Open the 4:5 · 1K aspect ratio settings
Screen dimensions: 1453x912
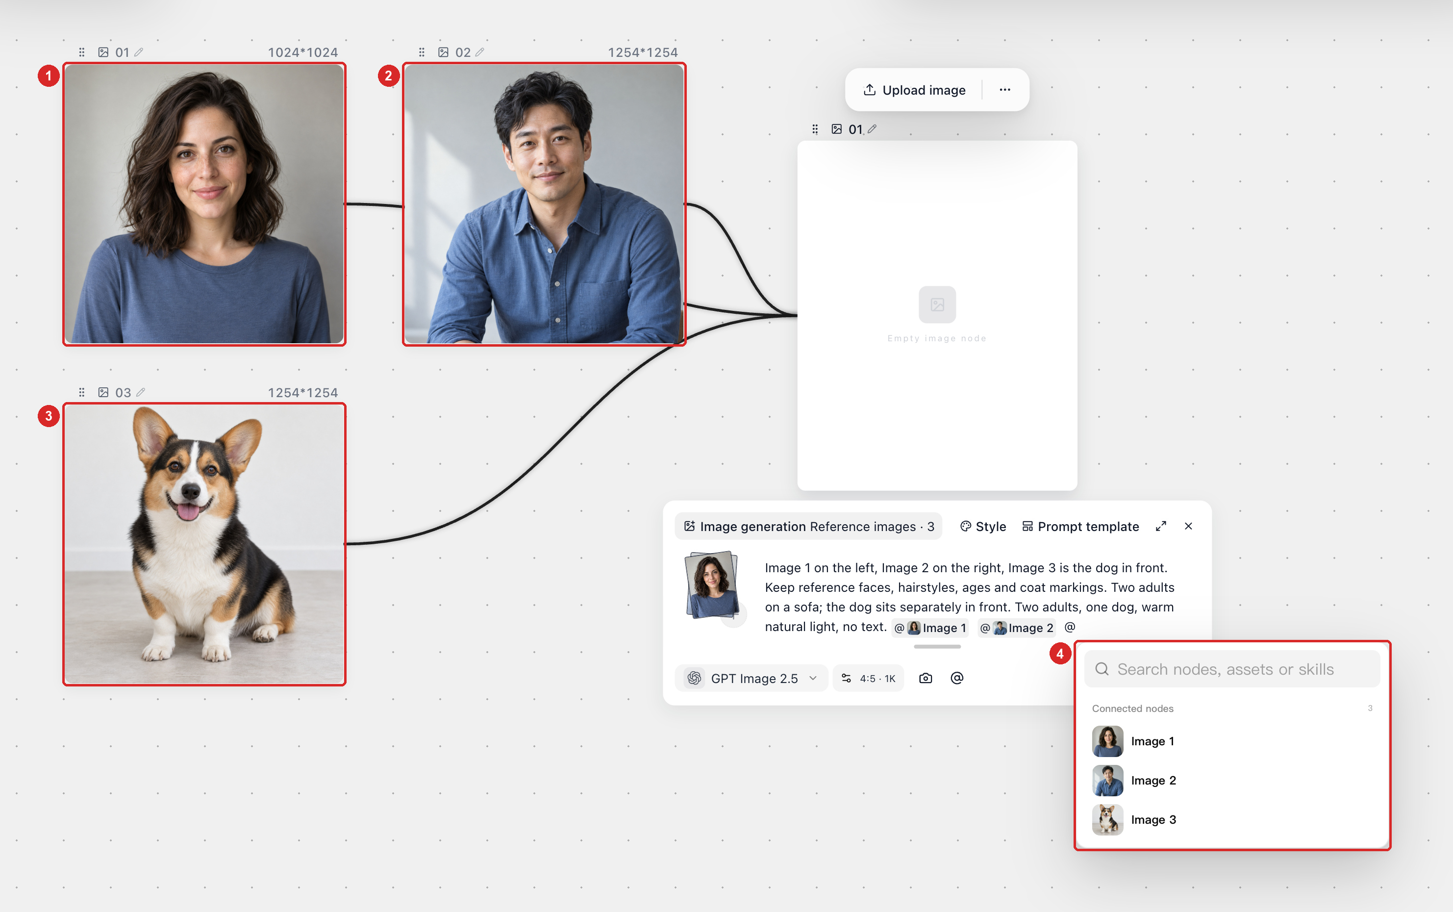[x=868, y=679]
